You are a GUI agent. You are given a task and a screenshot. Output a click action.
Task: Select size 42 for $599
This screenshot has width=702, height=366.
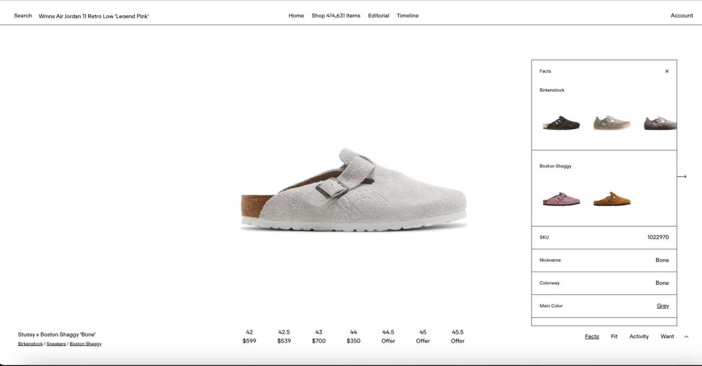250,336
